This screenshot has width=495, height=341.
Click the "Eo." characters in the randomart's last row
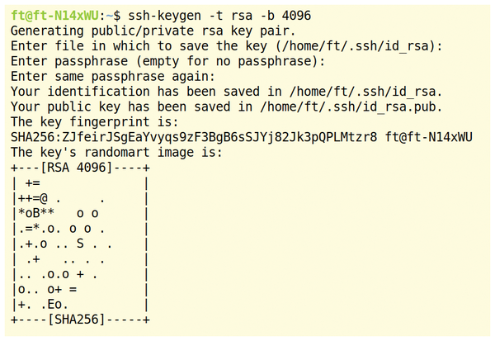53,304
